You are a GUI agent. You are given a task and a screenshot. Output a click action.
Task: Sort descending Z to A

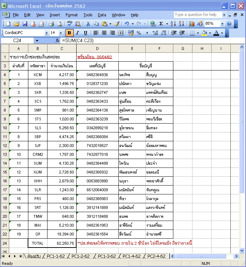pyautogui.click(x=181, y=24)
